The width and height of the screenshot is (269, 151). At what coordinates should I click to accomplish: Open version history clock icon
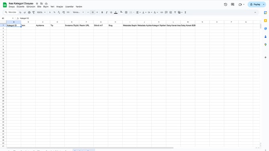(x=226, y=4)
